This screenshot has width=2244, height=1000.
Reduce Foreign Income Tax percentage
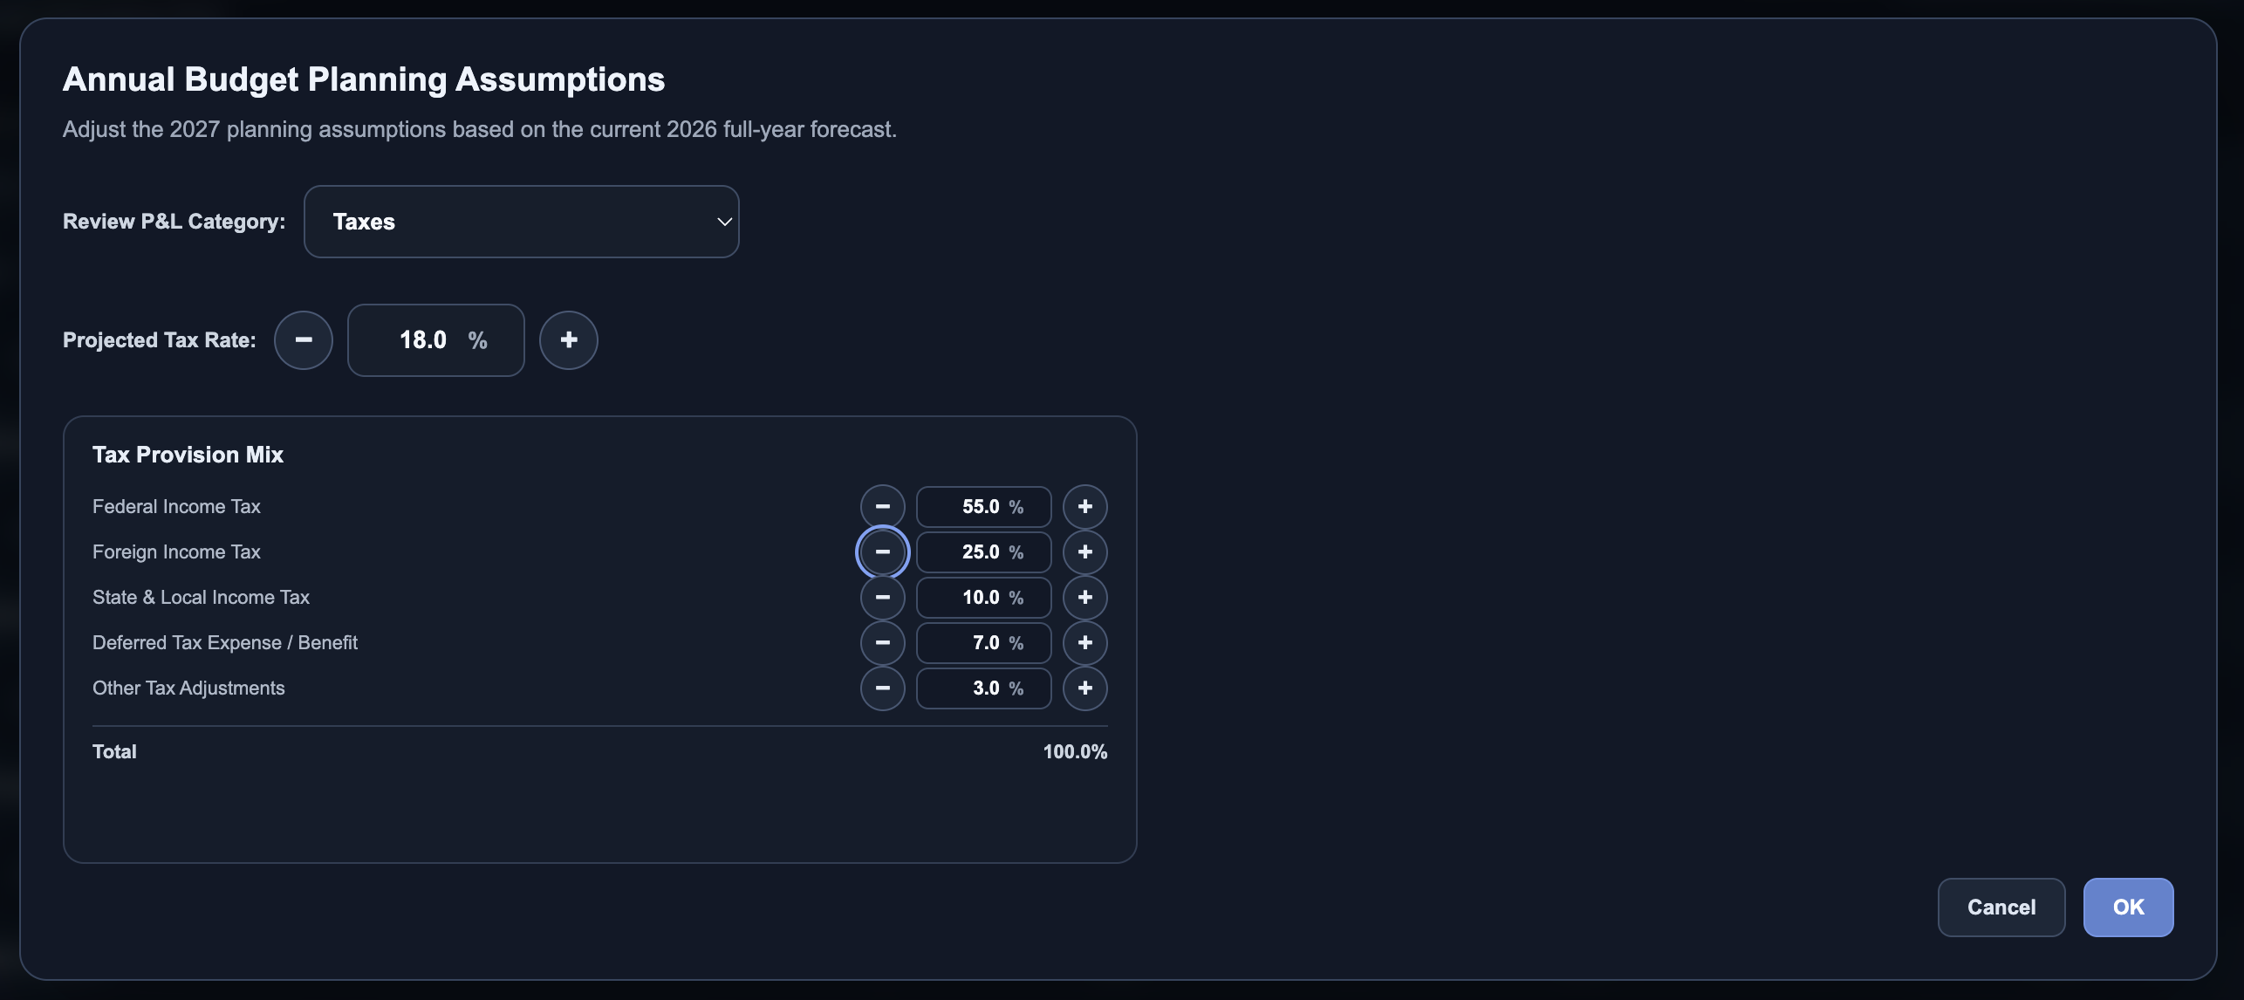[x=883, y=552]
